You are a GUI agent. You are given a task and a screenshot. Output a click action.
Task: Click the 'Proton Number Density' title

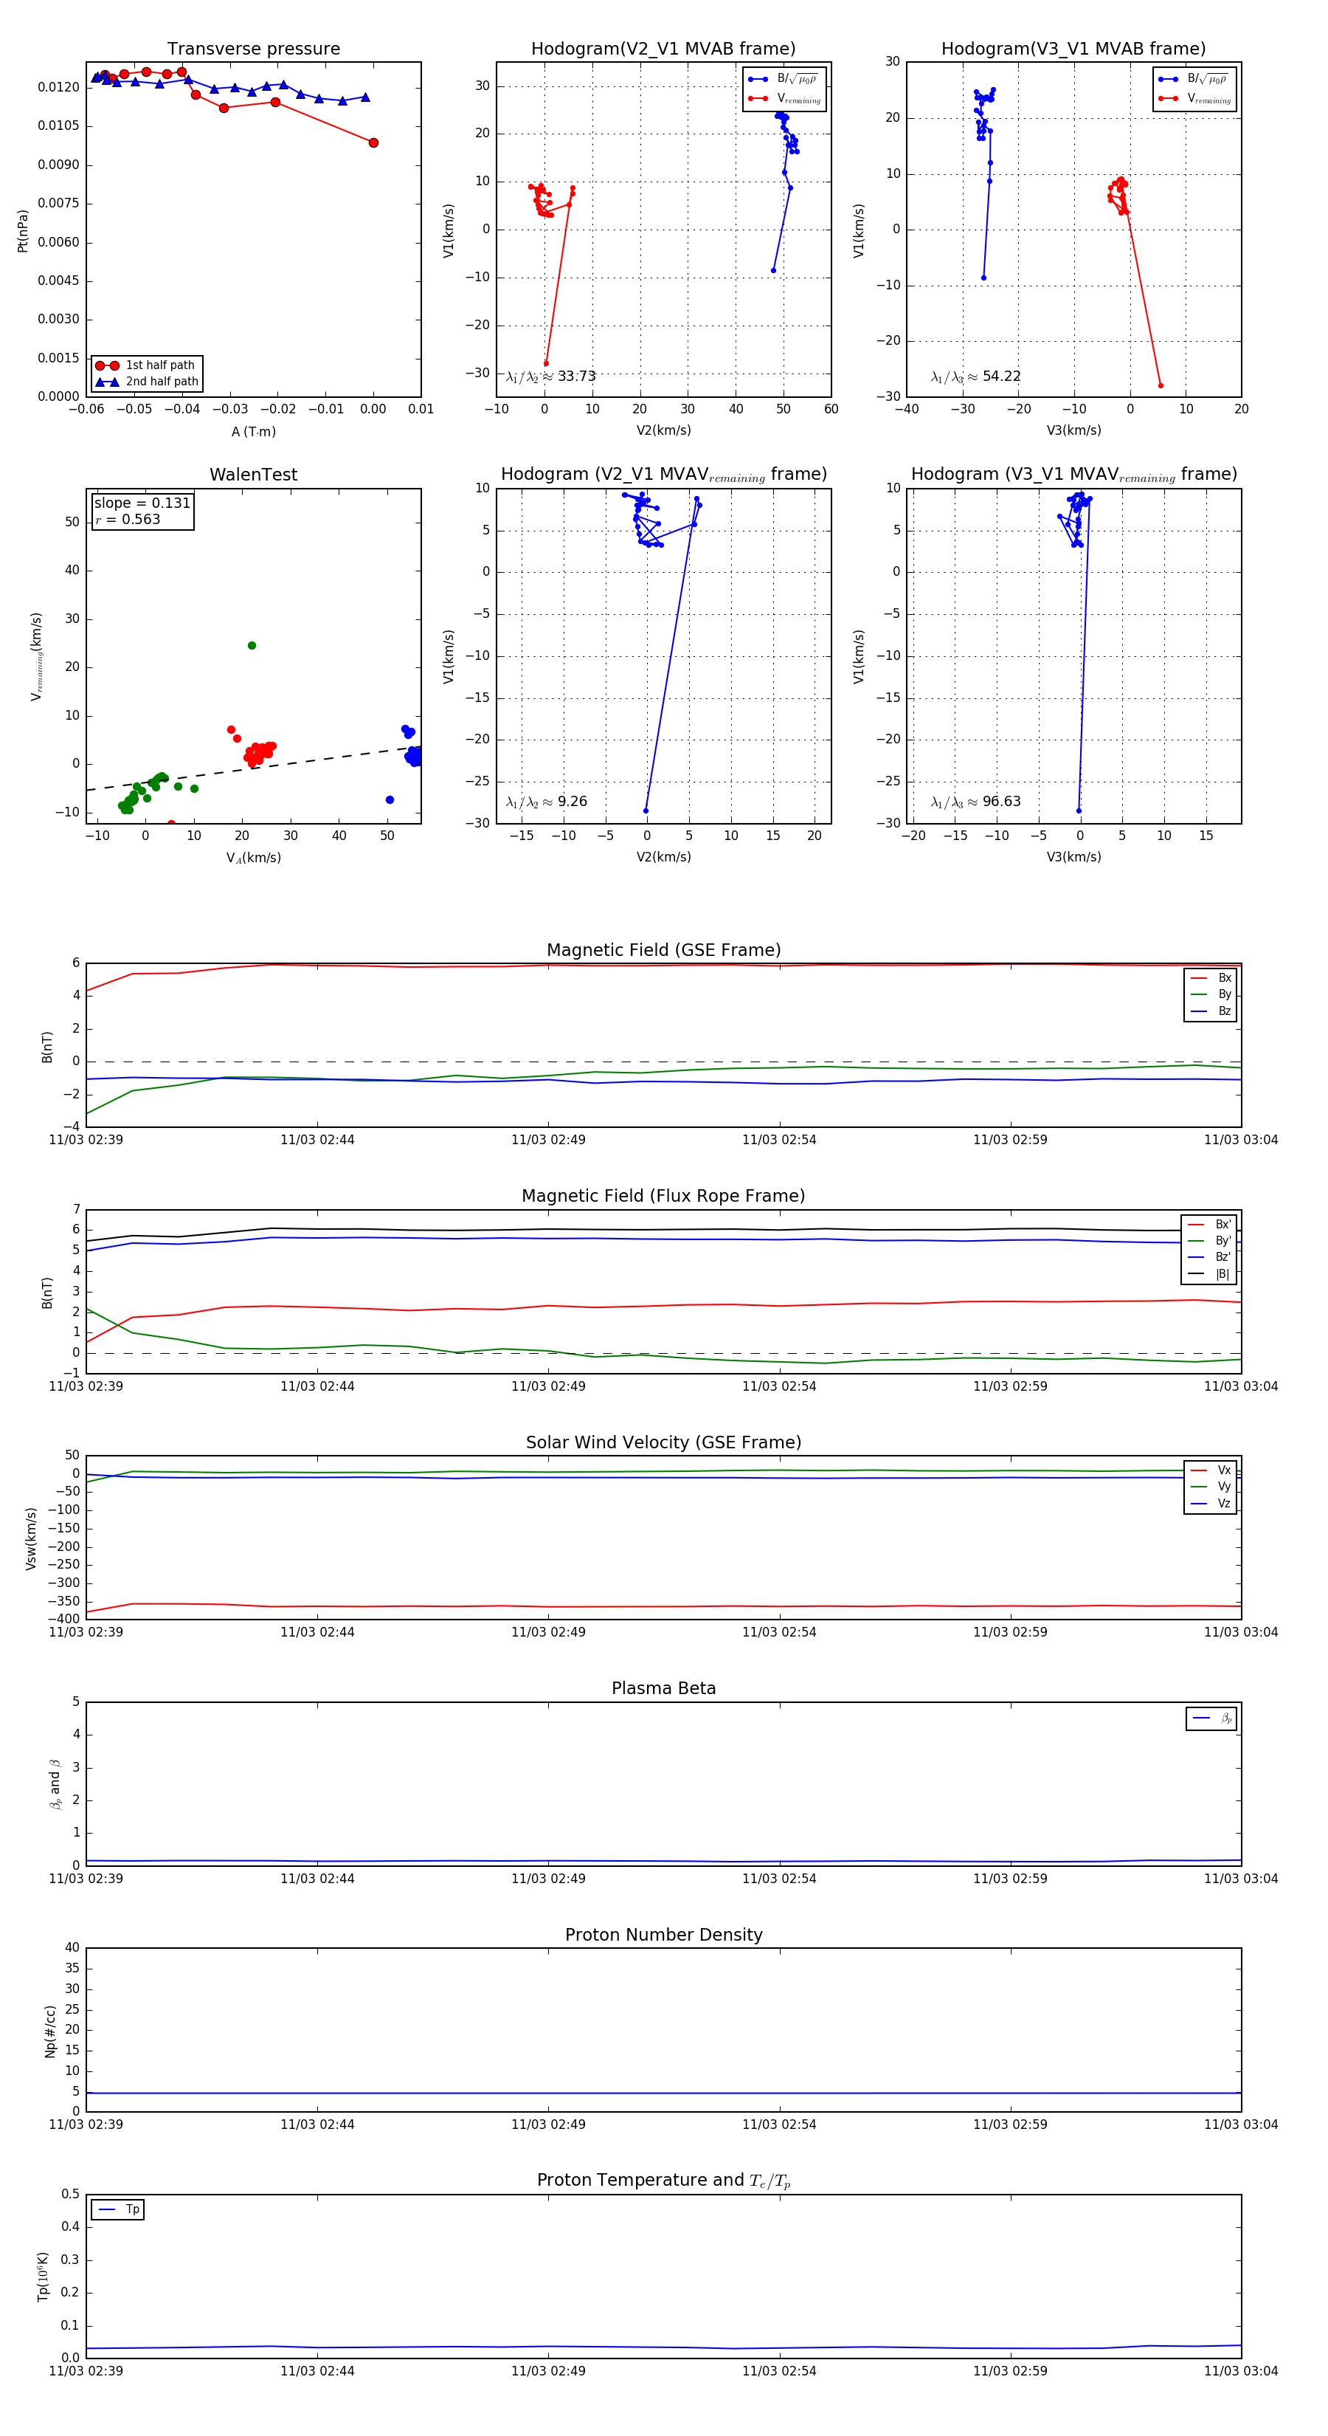pos(663,1935)
